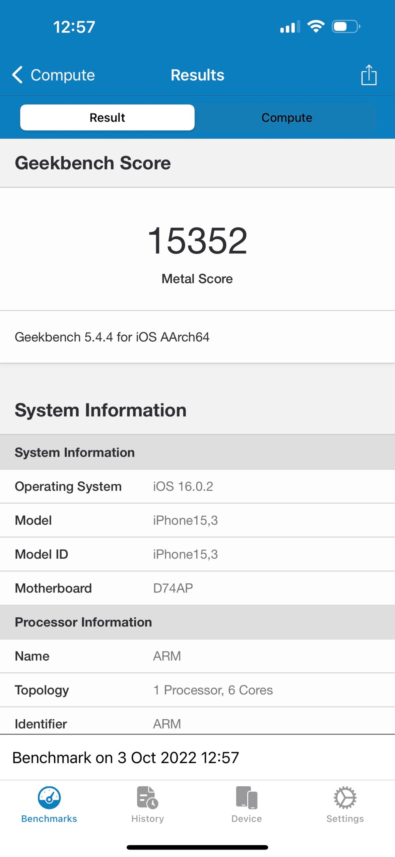Go back to Compute screen
The image size is (395, 857).
click(x=62, y=75)
